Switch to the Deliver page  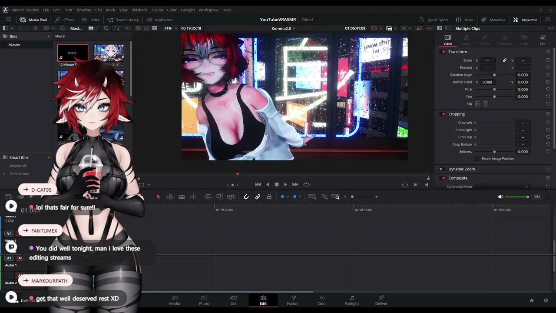coord(381,300)
